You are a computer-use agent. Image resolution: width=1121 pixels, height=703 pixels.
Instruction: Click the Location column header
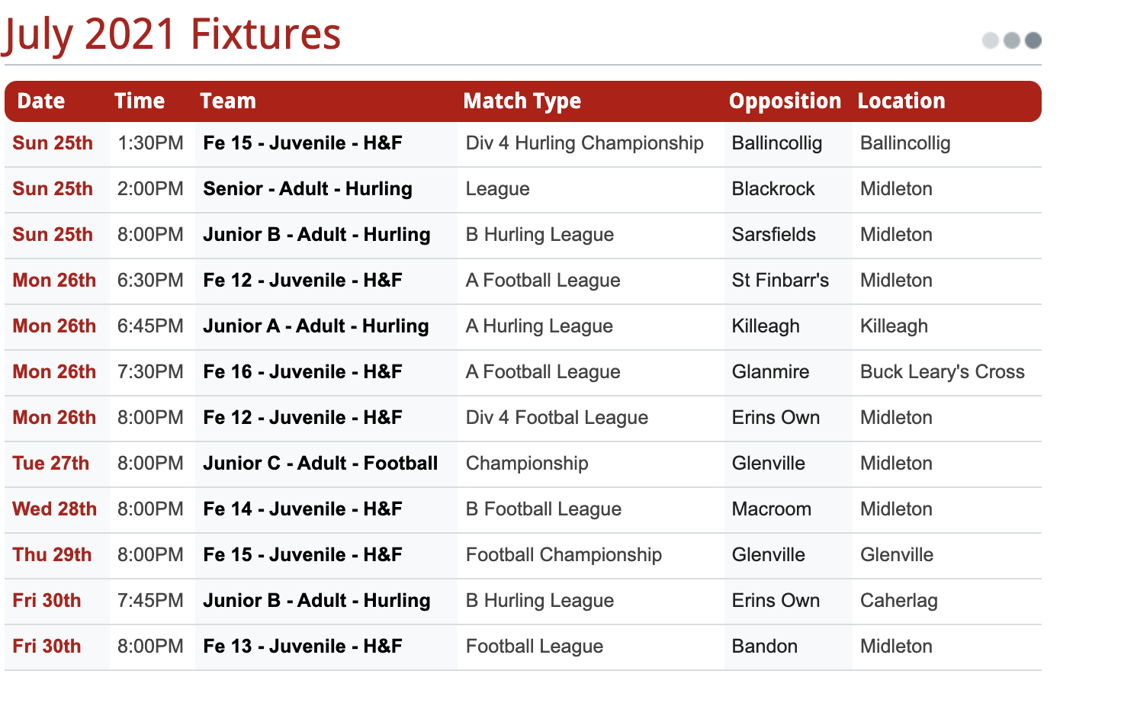[901, 101]
